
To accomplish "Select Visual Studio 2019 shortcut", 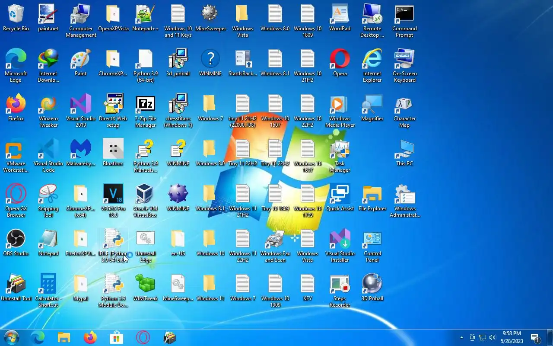I will tap(81, 111).
